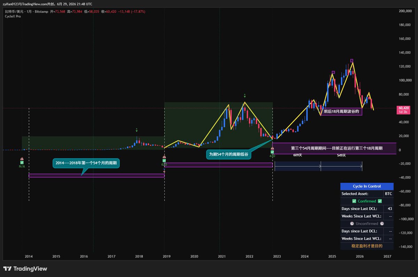
Task: Select the 为期54个月的周期低谷 callout
Action: coord(229,154)
